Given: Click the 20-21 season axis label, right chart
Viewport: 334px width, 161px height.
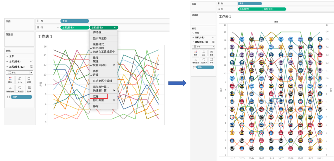Looking at the screenshot, I should coord(320,158).
